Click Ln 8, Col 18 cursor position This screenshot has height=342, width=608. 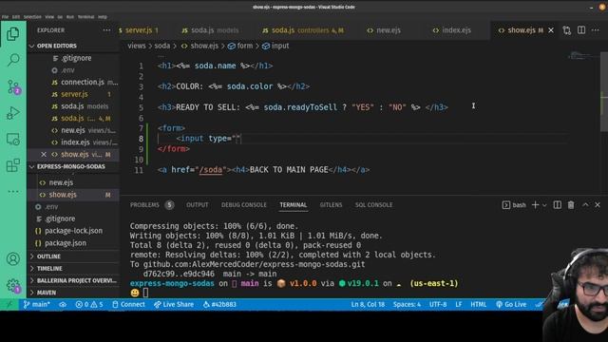pyautogui.click(x=368, y=304)
